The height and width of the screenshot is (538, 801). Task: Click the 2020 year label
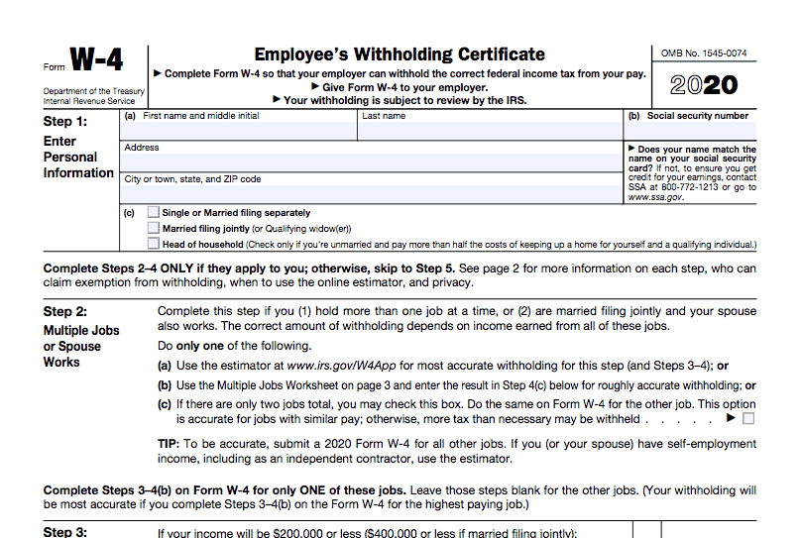point(704,85)
